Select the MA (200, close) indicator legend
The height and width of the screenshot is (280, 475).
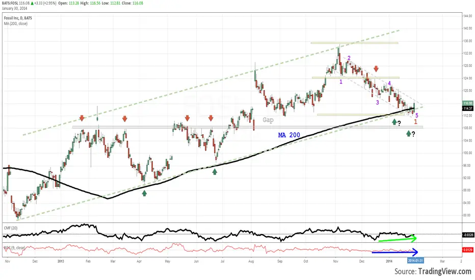16,23
